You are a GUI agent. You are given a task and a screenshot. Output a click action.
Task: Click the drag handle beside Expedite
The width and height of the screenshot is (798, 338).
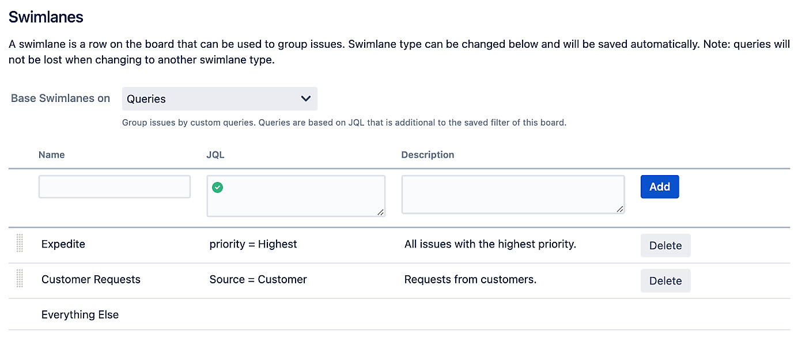coord(20,244)
